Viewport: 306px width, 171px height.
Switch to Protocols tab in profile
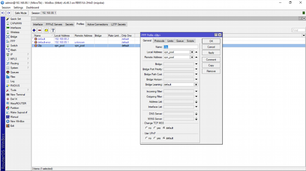click(159, 41)
